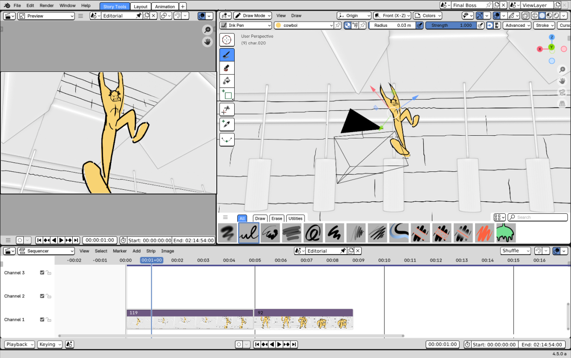
Task: Uncheck the Channel 1 checkbox
Action: 42,320
